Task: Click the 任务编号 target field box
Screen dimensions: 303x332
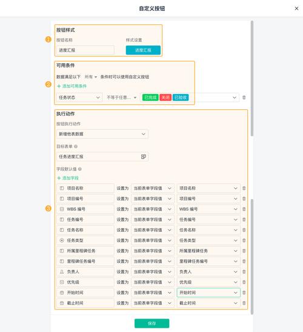Action: click(x=85, y=220)
